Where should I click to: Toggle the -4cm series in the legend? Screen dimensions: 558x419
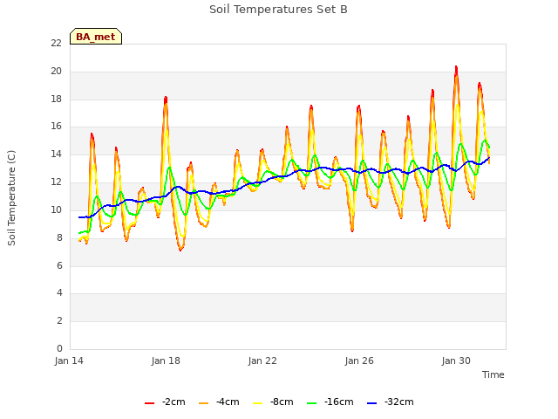click(x=219, y=402)
